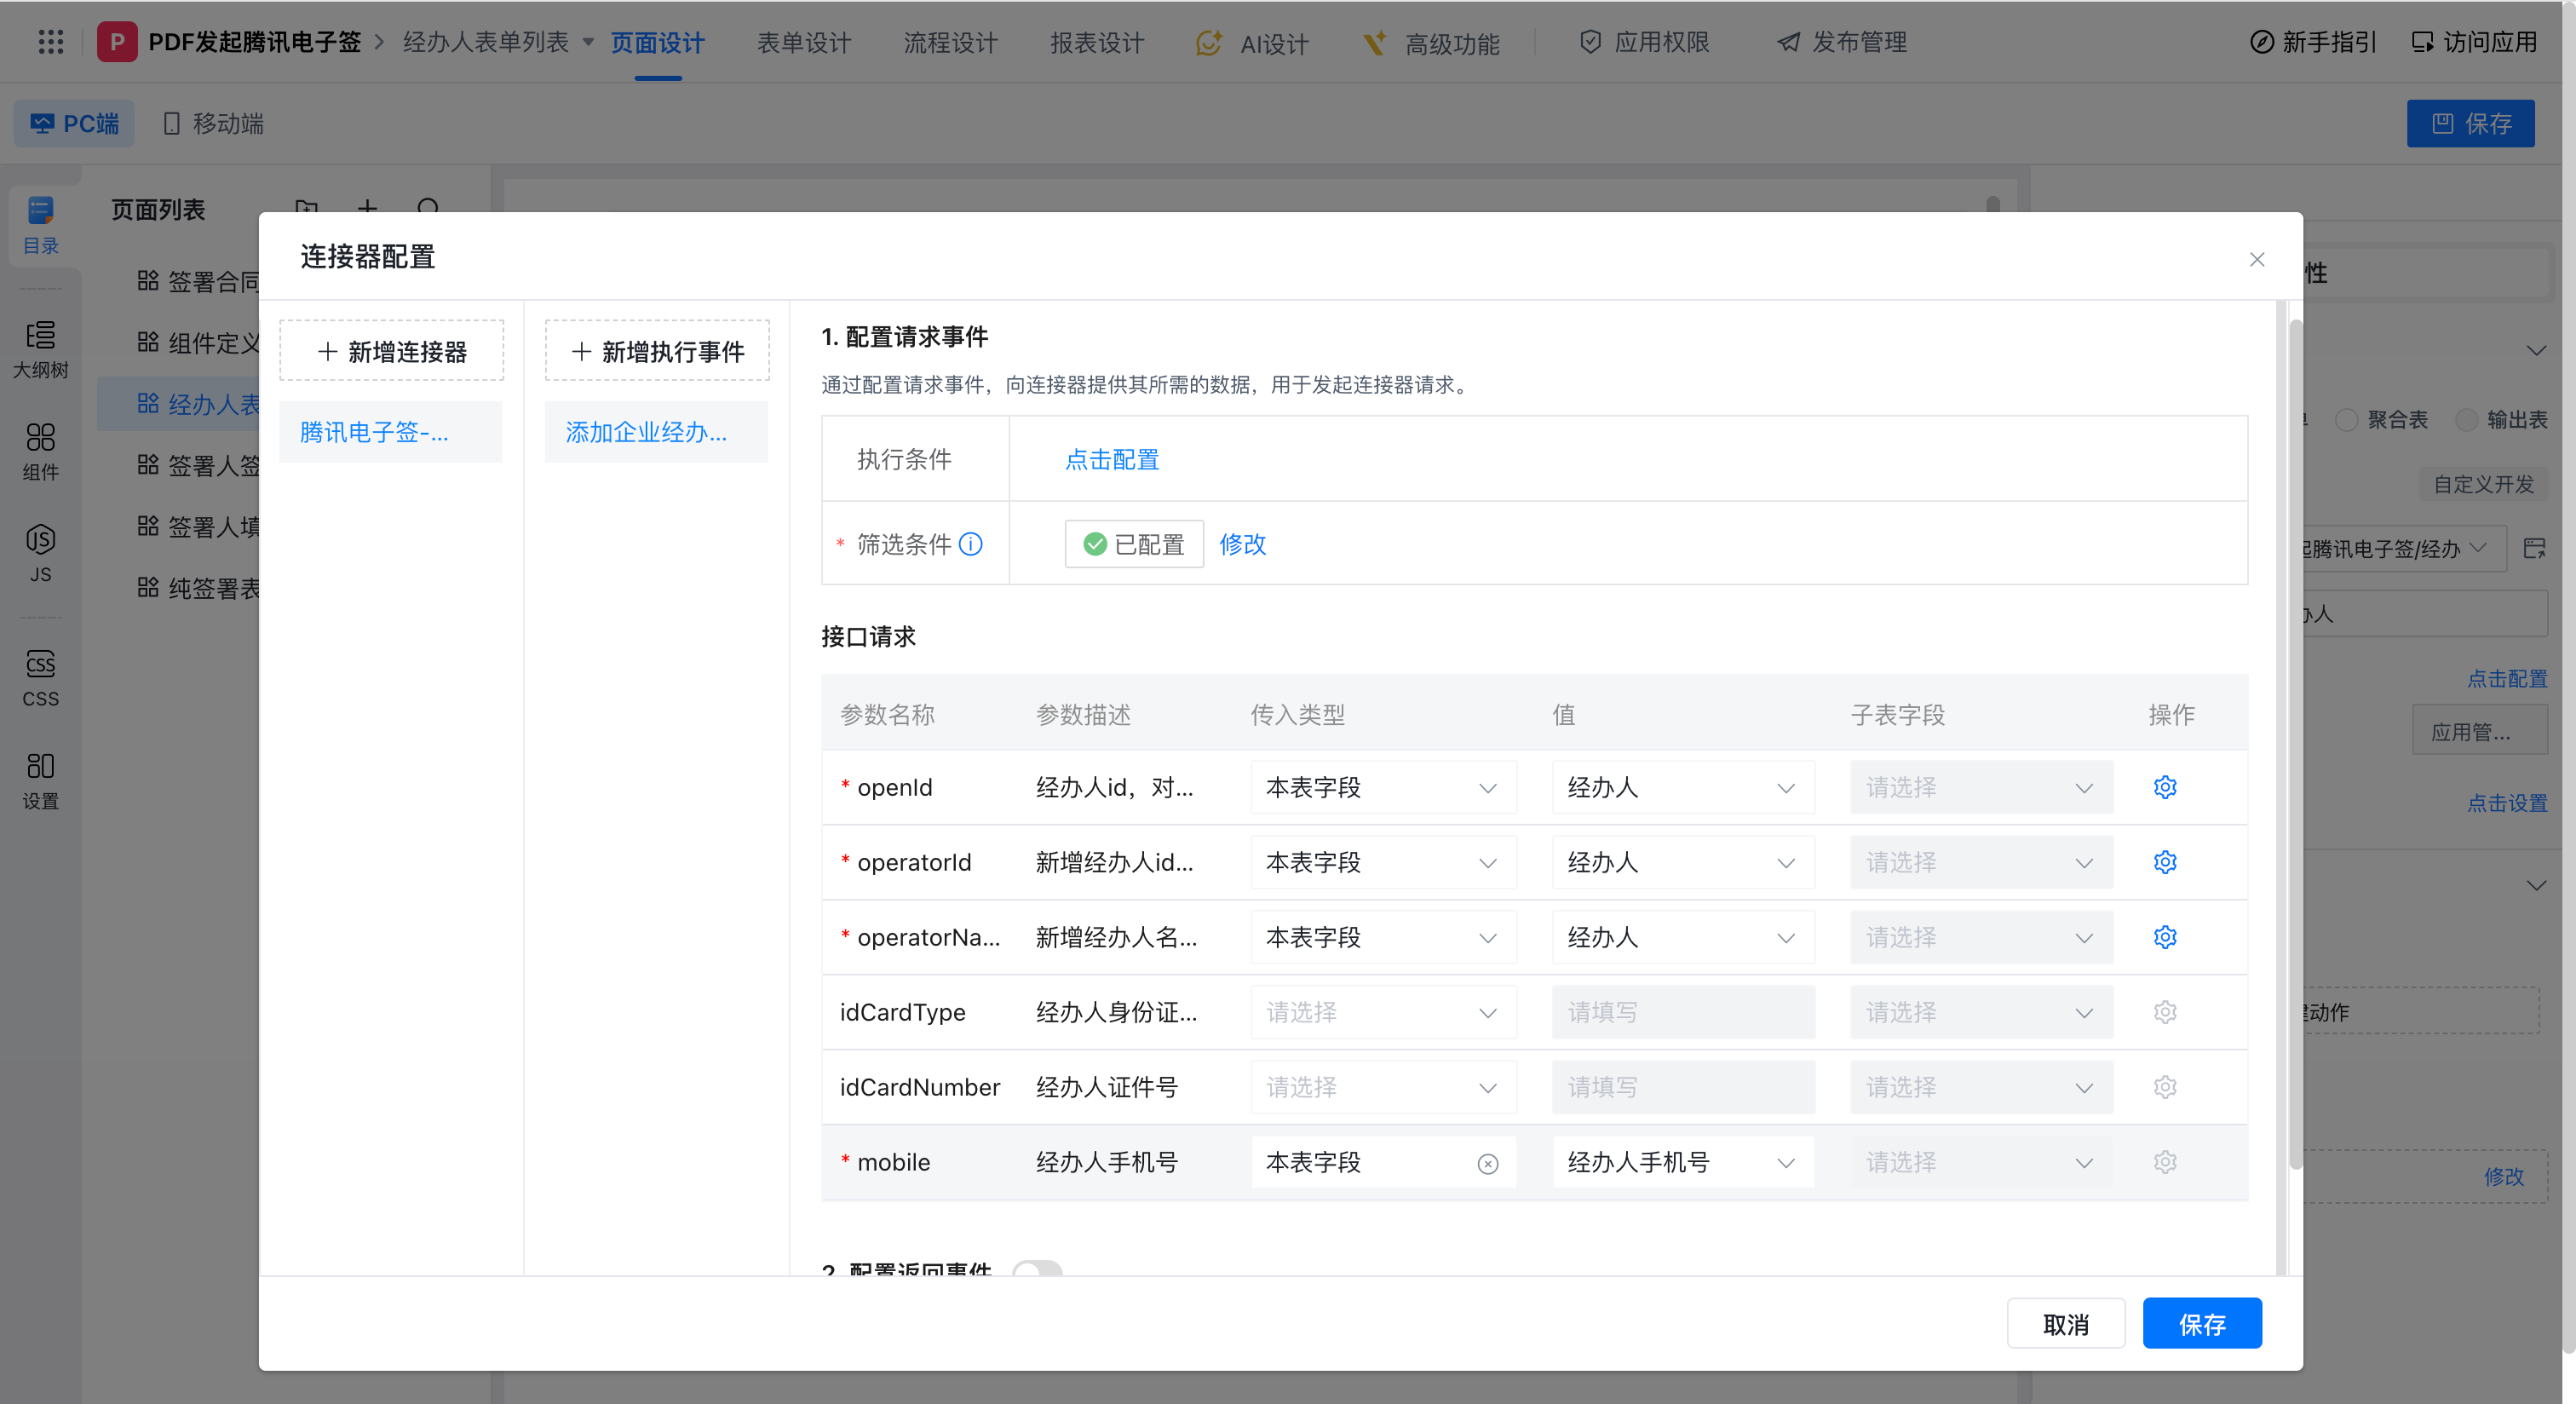Click the gear icon in operatorId row
2576x1404 pixels.
[x=2164, y=862]
